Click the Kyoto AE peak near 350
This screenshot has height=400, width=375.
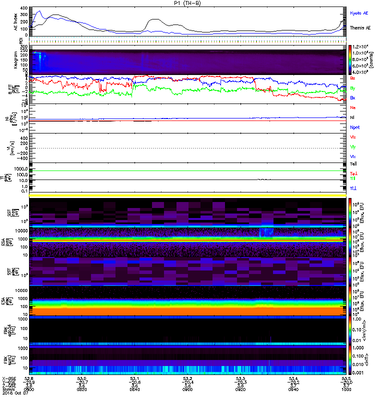click(x=39, y=11)
